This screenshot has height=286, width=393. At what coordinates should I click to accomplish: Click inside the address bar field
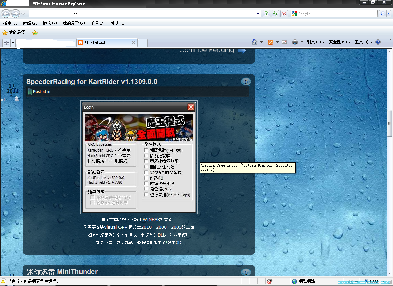pyautogui.click(x=142, y=14)
